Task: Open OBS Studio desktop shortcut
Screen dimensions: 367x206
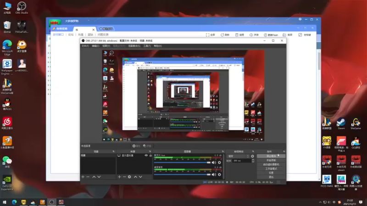Action: [22, 8]
